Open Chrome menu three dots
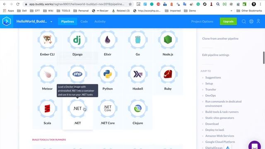265x149 pixels. point(260,4)
